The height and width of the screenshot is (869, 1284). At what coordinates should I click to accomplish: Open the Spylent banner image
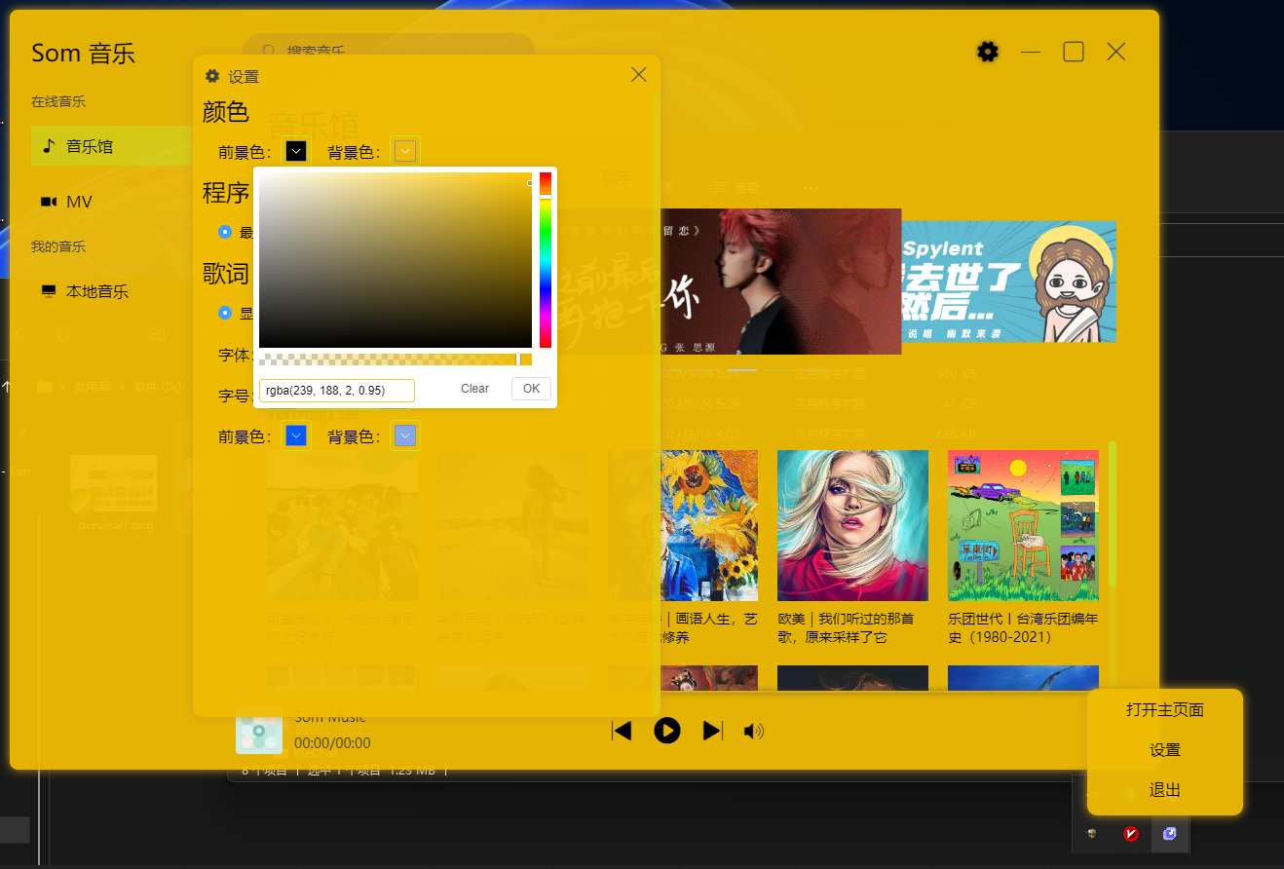point(1008,282)
